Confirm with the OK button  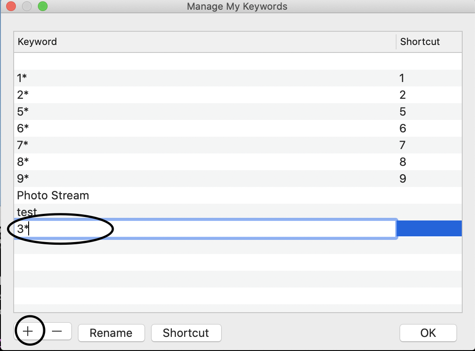point(428,333)
